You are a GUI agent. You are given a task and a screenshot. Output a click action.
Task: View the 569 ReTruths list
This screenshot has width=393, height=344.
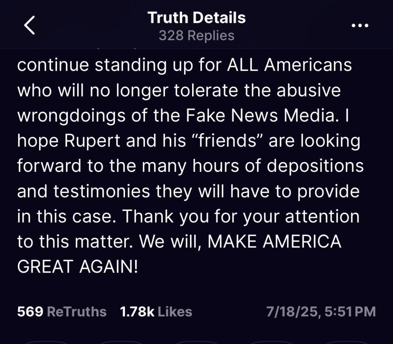62,312
